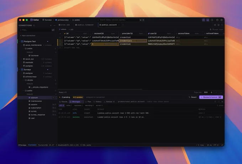242x164 pixels.
Task: Click the Surveys connection icon in sidebar
Action: (x=22, y=70)
